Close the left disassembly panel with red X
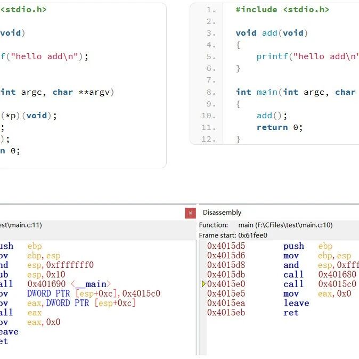Viewport: 359px width, 359px height. click(190, 213)
